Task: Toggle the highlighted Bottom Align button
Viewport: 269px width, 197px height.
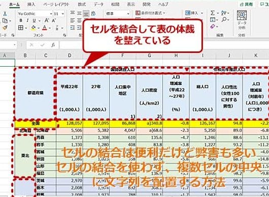Action: pos(86,13)
